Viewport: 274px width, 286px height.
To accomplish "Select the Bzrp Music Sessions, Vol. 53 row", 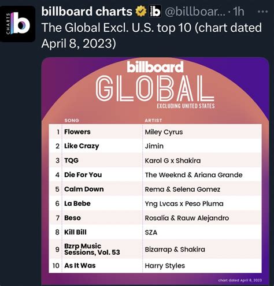I will click(x=155, y=249).
